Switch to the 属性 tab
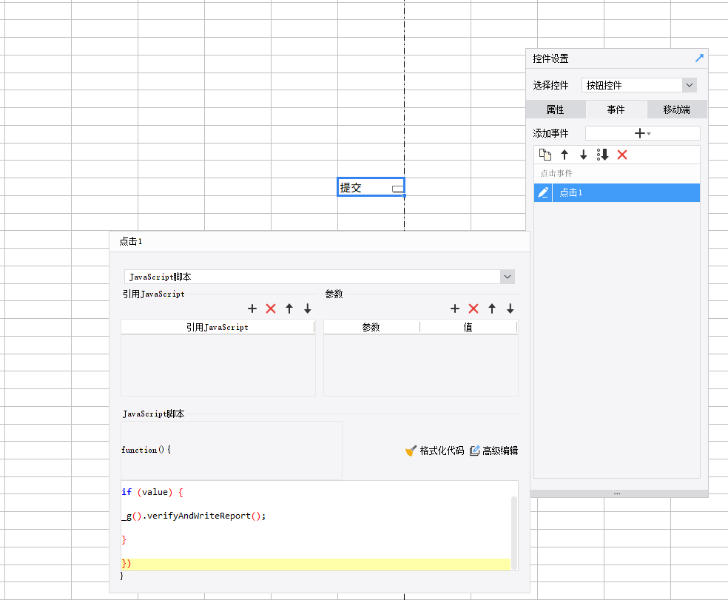Viewport: 728px width, 600px height. click(x=555, y=109)
